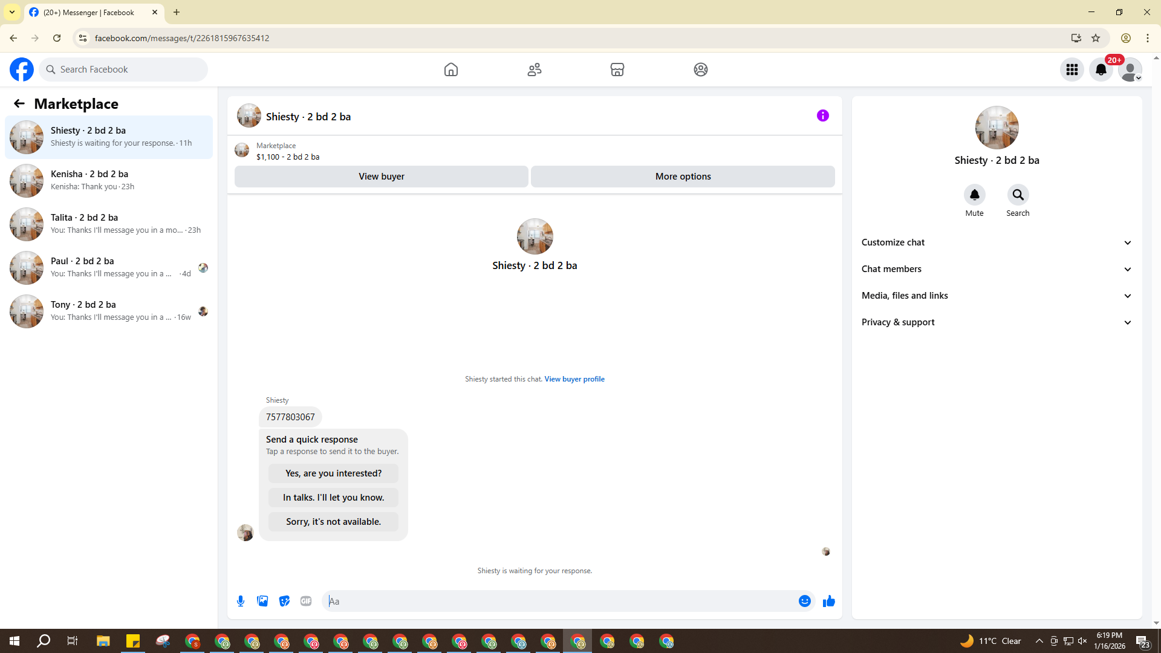Expand Customize chat section

tap(996, 242)
